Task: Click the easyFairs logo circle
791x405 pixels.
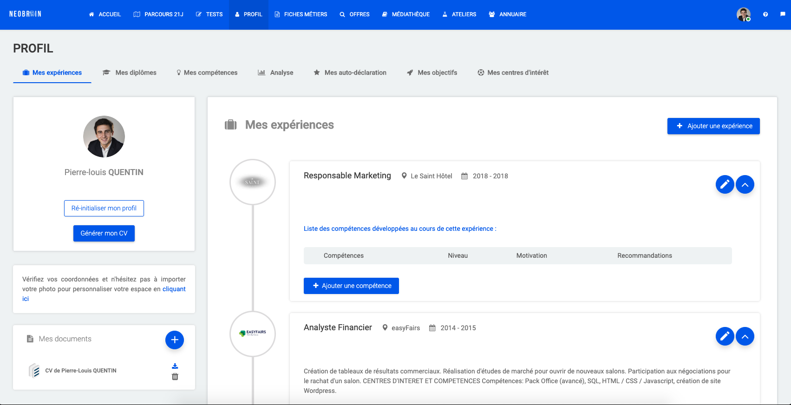Action: point(253,334)
